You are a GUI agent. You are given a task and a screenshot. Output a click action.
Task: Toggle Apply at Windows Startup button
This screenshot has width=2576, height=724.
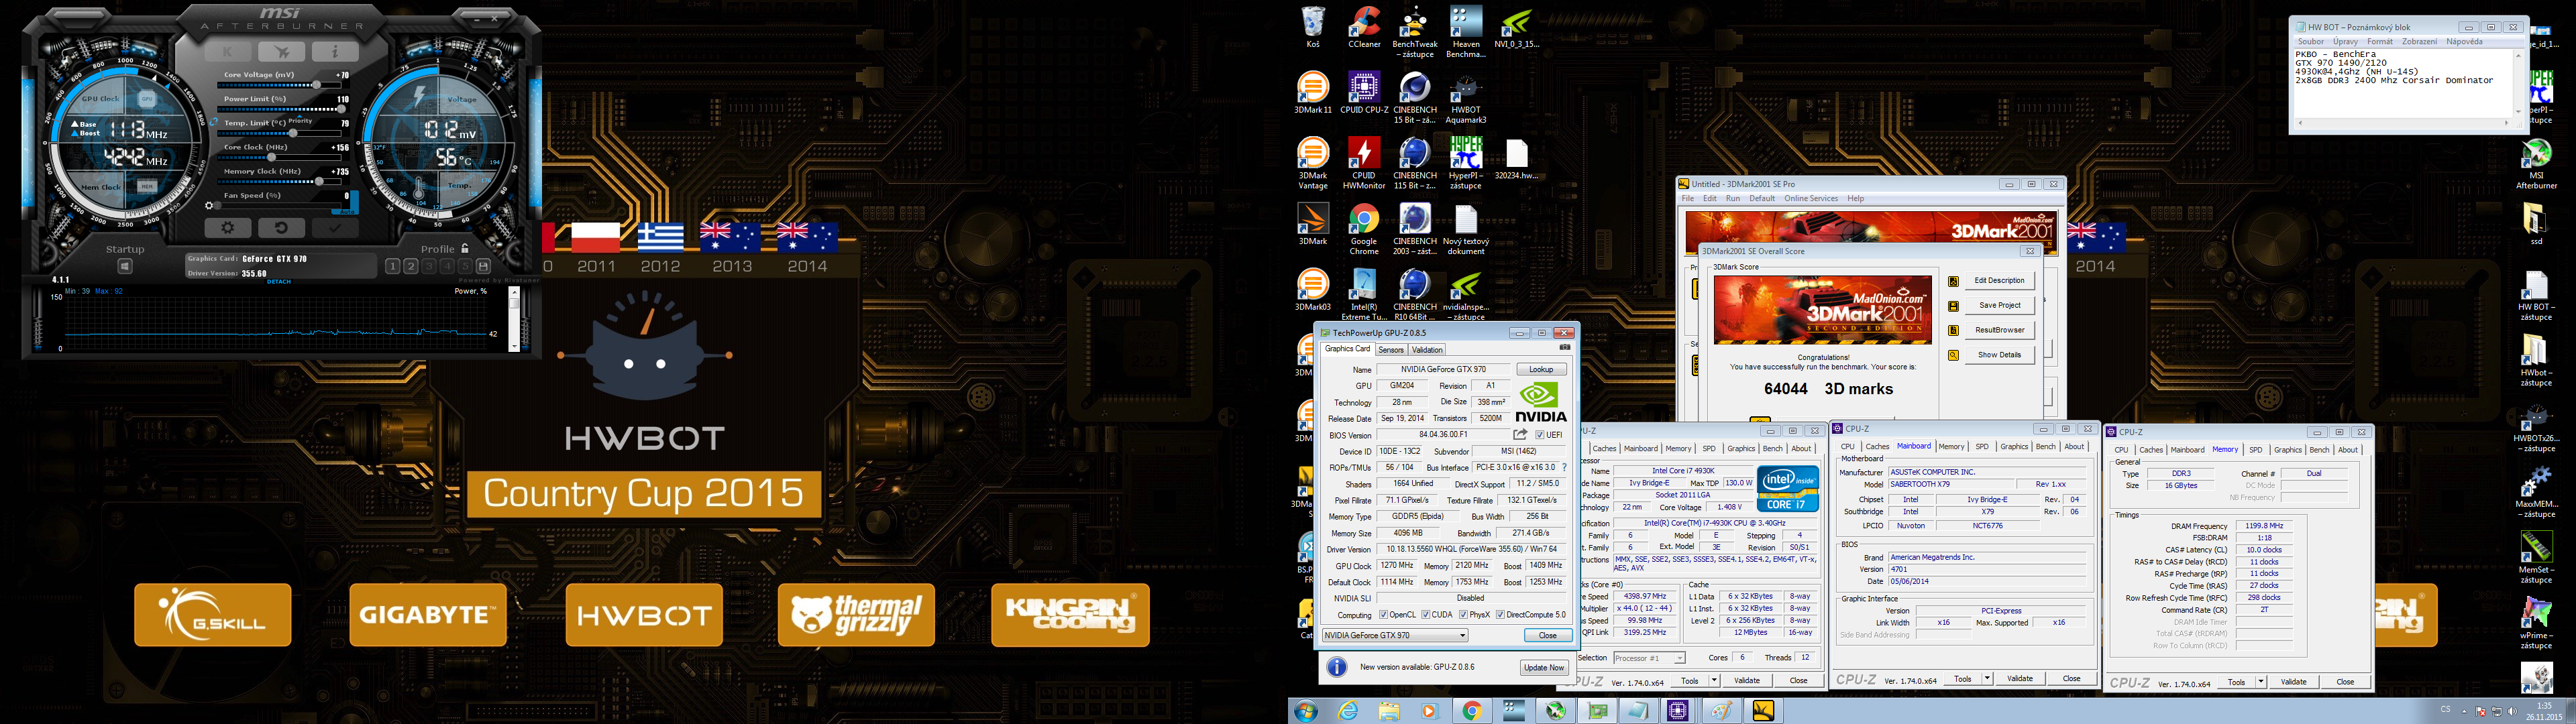[125, 266]
